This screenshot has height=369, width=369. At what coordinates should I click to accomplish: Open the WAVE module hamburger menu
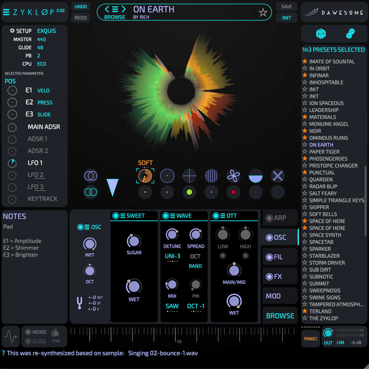point(172,216)
